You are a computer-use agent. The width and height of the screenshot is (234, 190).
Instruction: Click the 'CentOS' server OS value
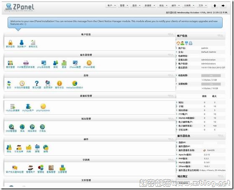pyautogui.click(x=211, y=150)
